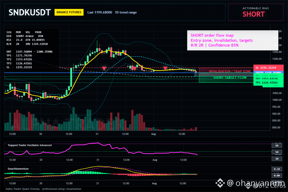Image resolution: width=288 pixels, height=192 pixels.
Task: Click the SIG MOM VOL PROB header row
Action: pos(24,32)
